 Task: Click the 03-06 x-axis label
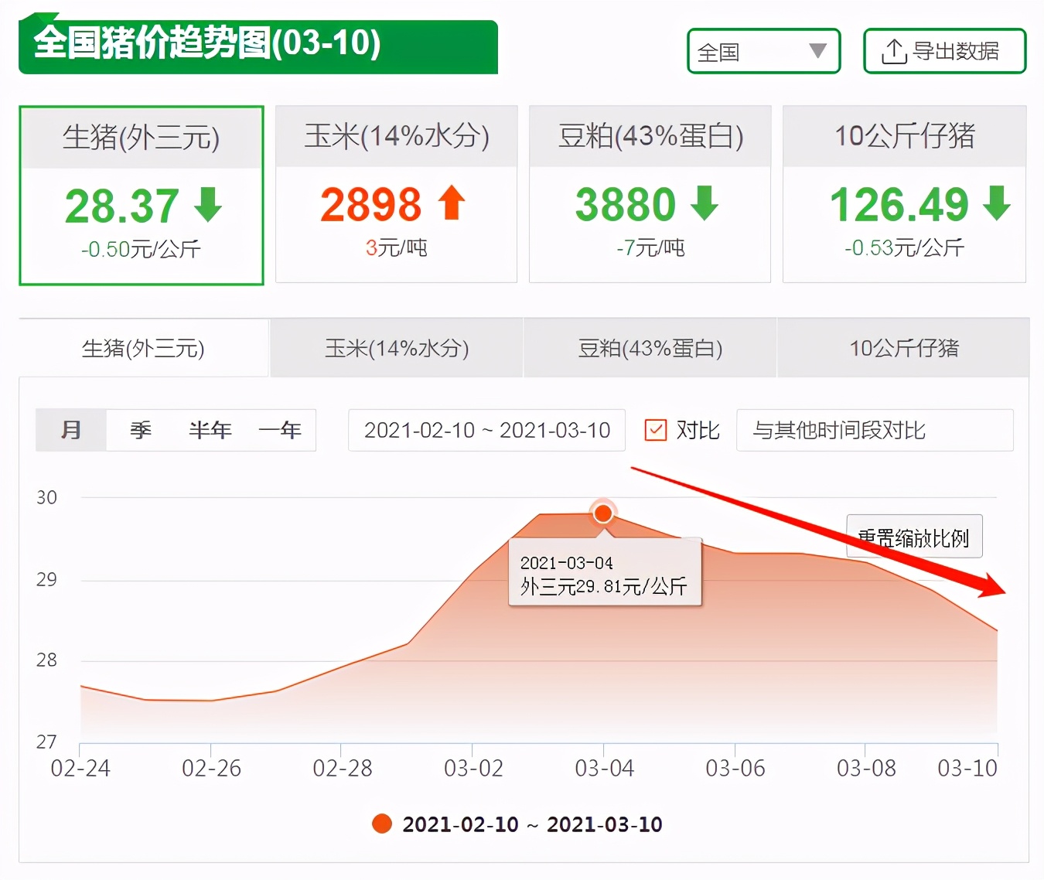735,768
